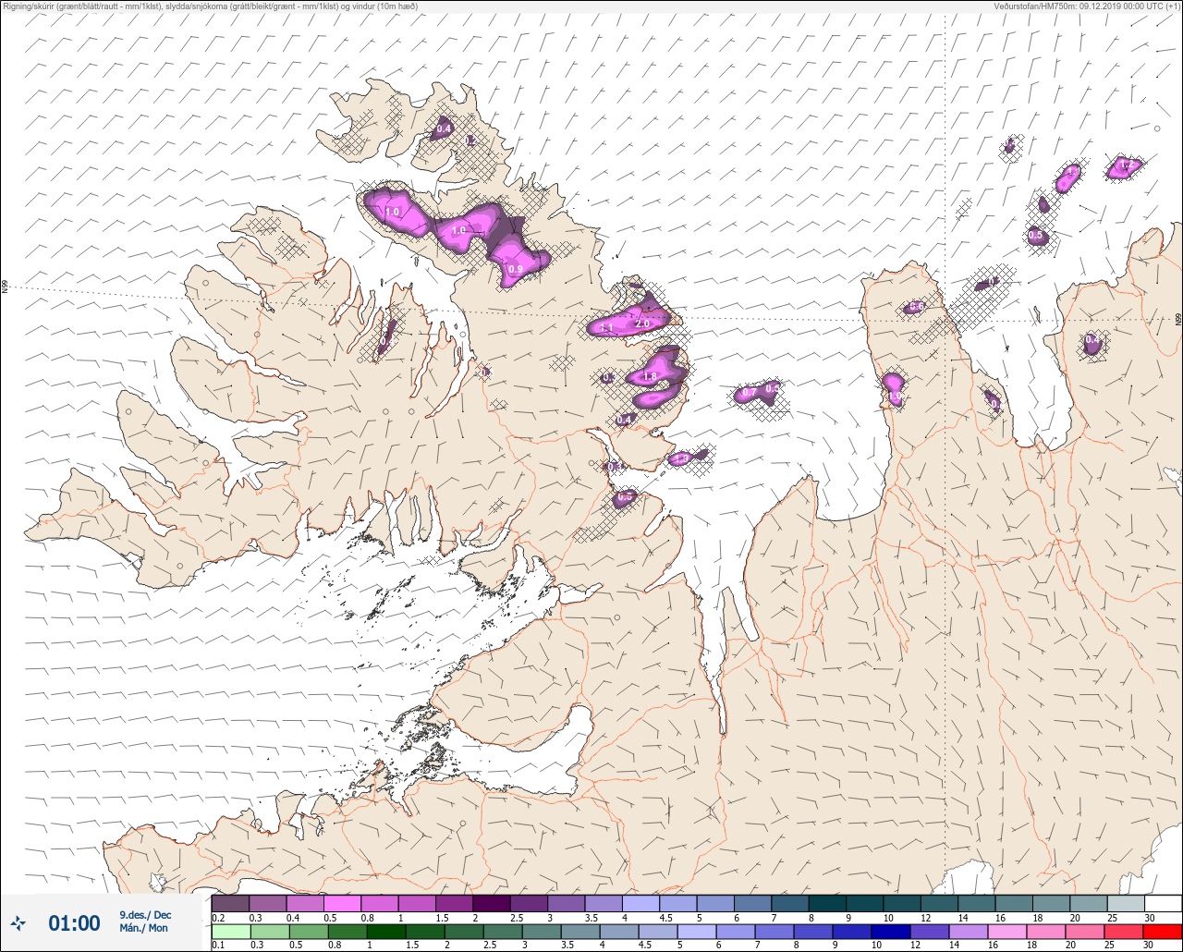
Task: Click the 0.9 snowfall value on the map
Action: point(516,269)
